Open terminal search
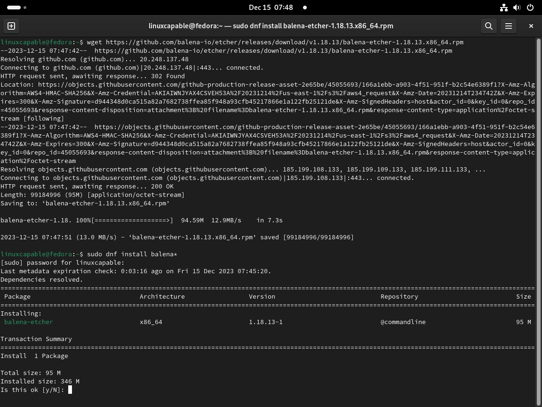This screenshot has width=542, height=407. point(489,26)
